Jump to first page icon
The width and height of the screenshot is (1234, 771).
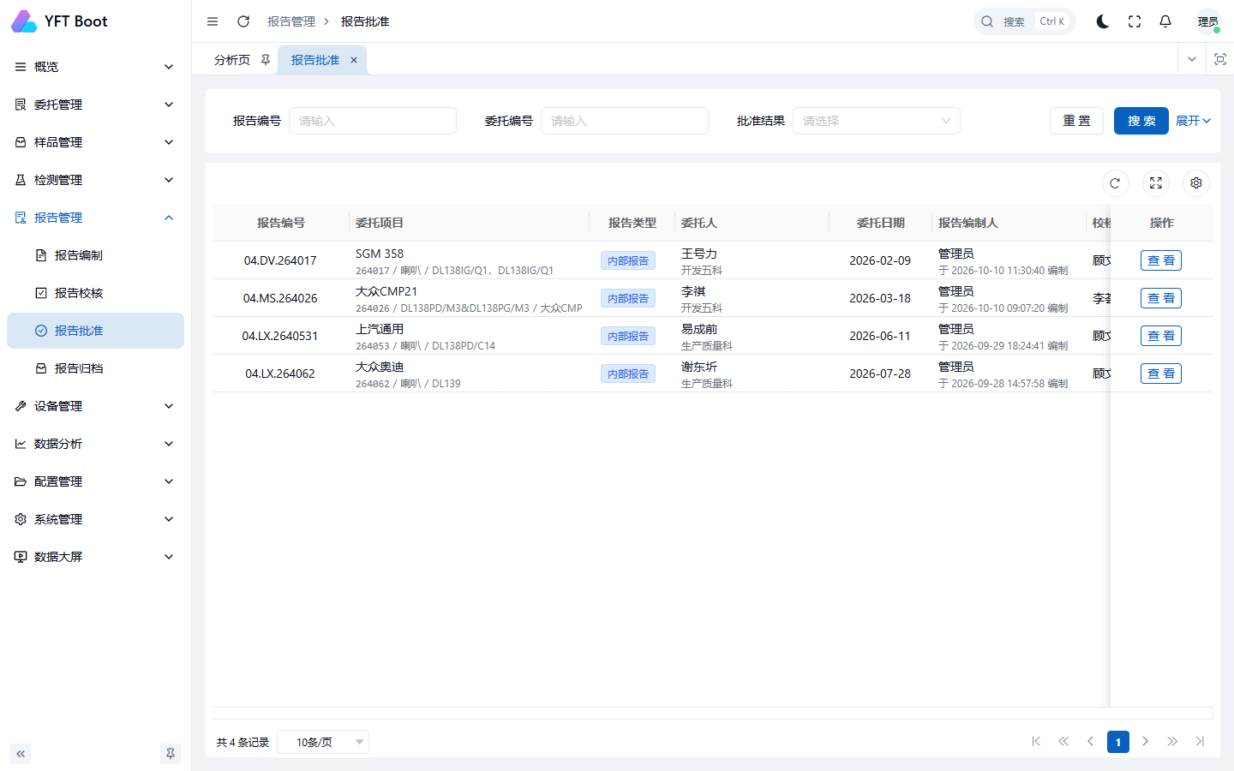click(1036, 742)
